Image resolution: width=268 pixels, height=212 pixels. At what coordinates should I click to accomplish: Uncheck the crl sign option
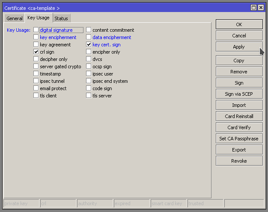pyautogui.click(x=36, y=52)
